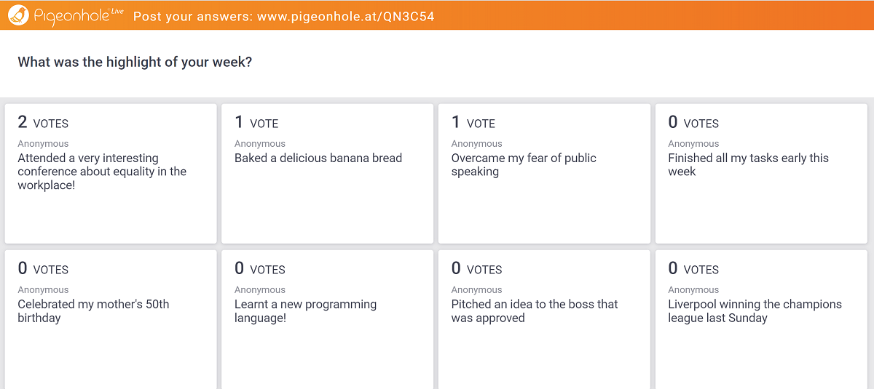Select the banana bread answer card
This screenshot has width=874, height=389.
[x=327, y=174]
